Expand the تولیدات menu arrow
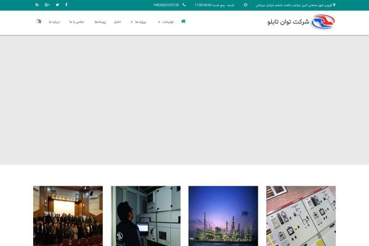 click(x=159, y=22)
